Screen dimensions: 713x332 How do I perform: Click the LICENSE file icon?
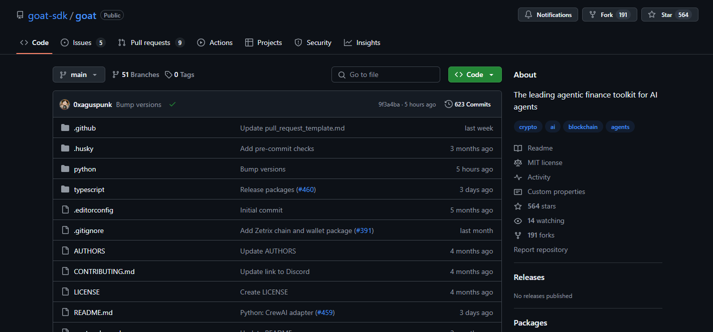click(x=65, y=292)
